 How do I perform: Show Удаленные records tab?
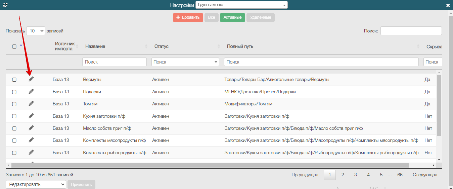[x=260, y=17]
